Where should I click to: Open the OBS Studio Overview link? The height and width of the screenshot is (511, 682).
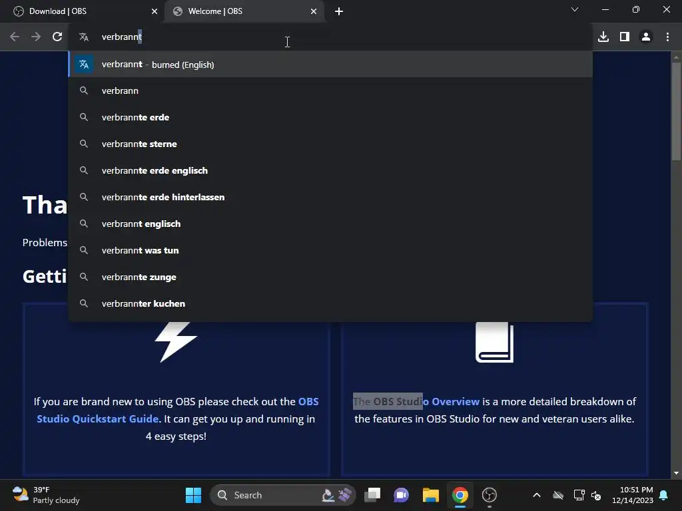coord(426,401)
